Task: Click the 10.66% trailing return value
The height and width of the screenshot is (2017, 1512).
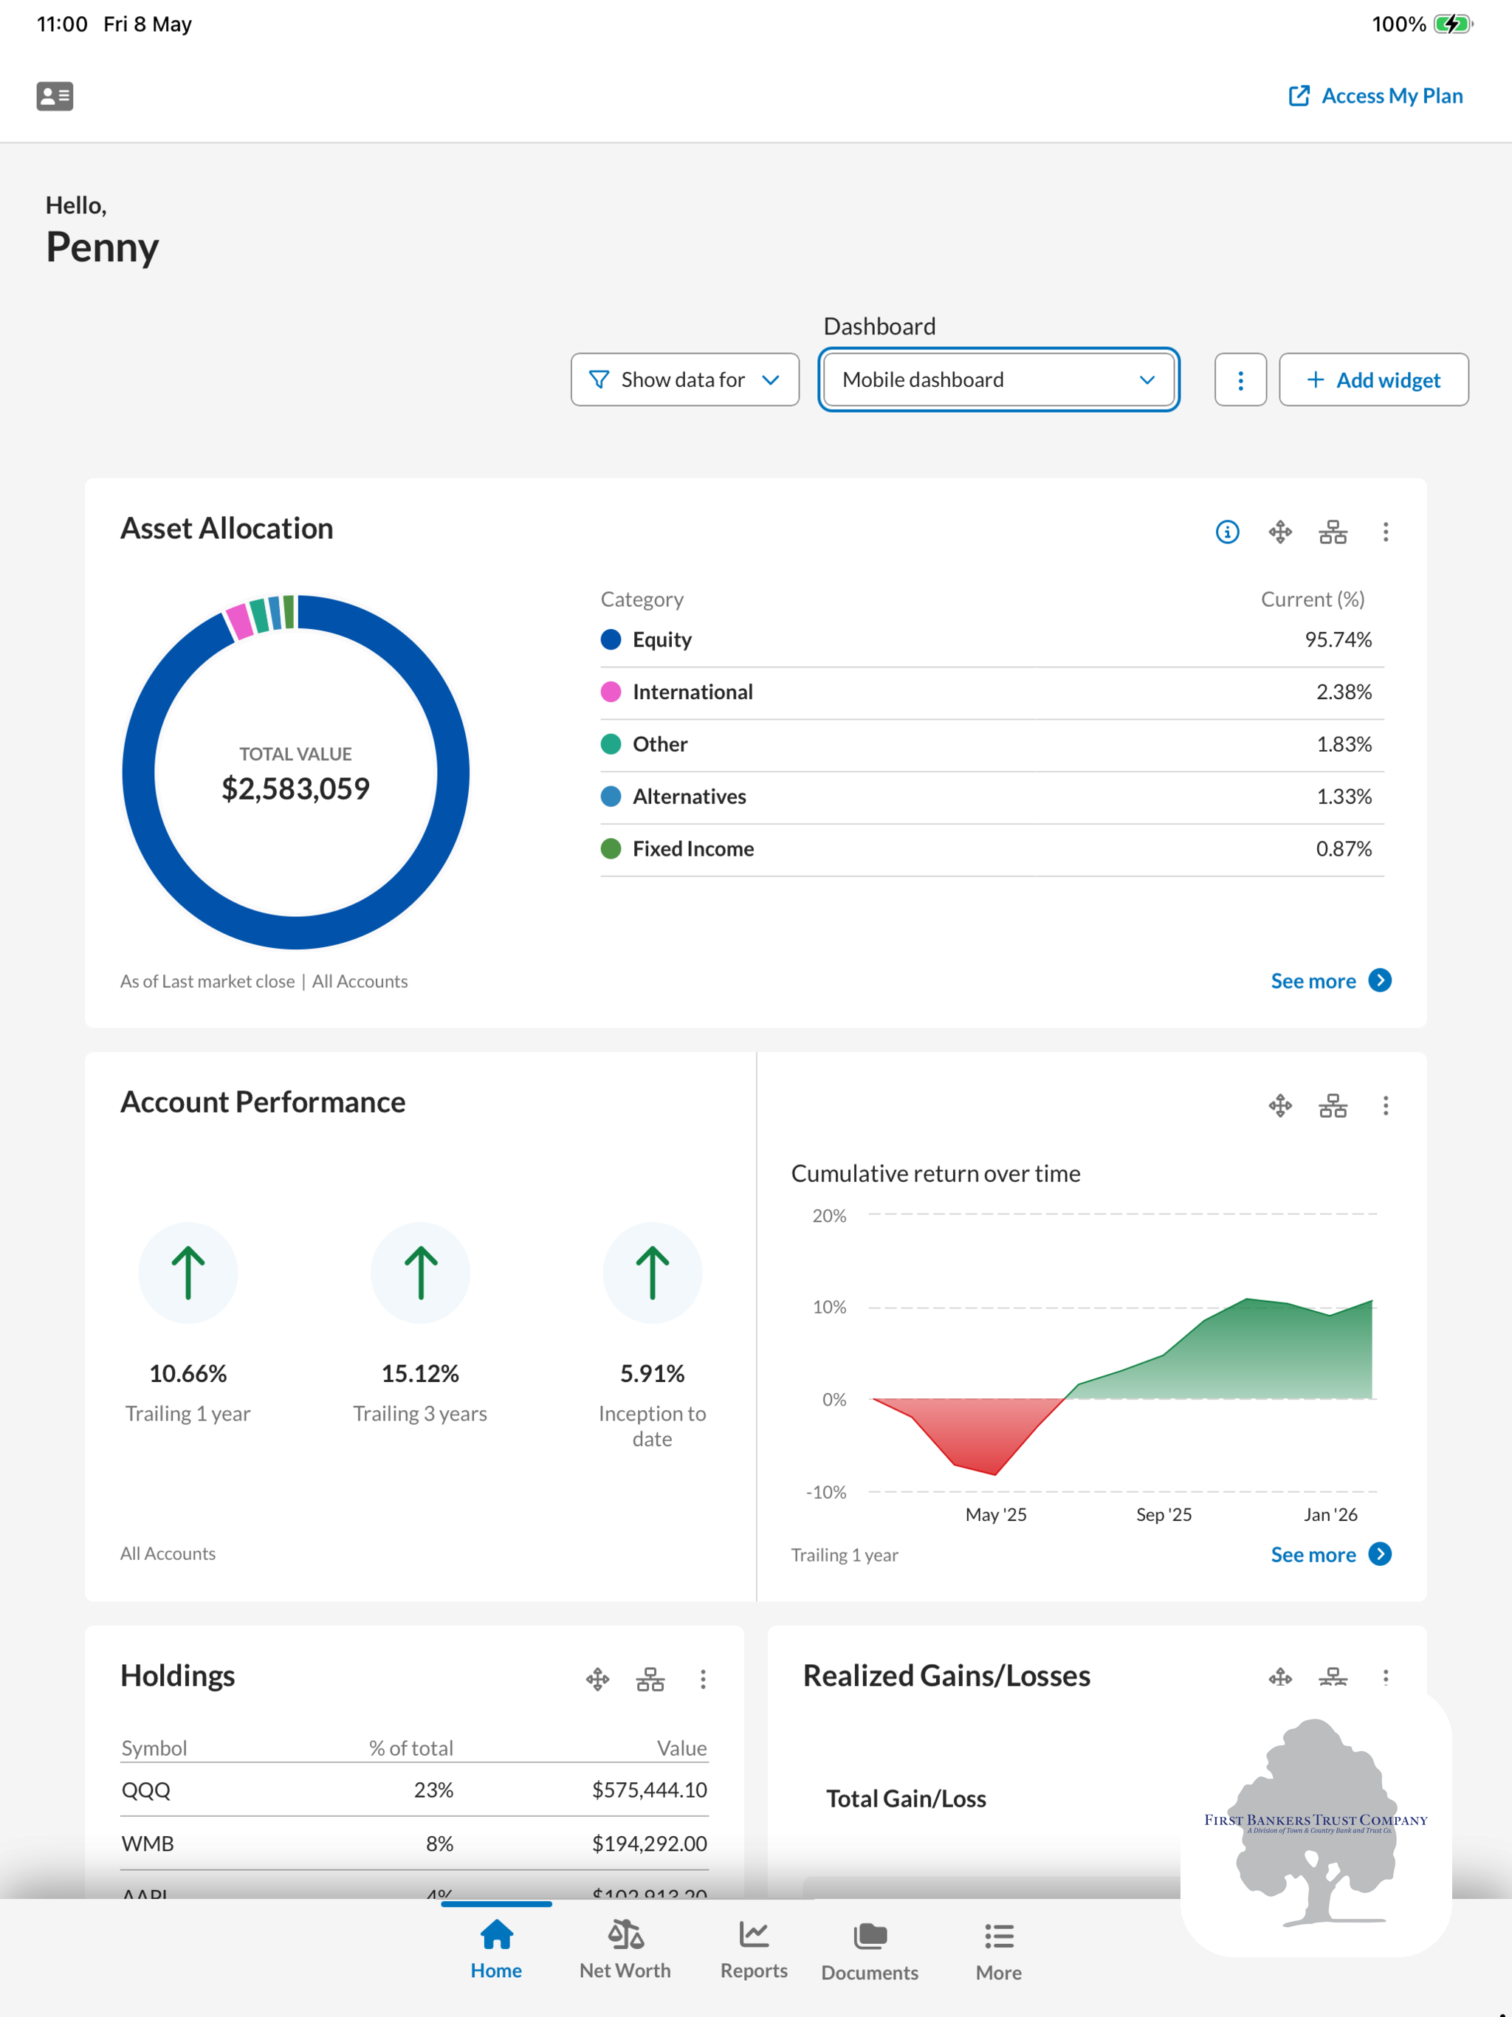Action: point(188,1373)
